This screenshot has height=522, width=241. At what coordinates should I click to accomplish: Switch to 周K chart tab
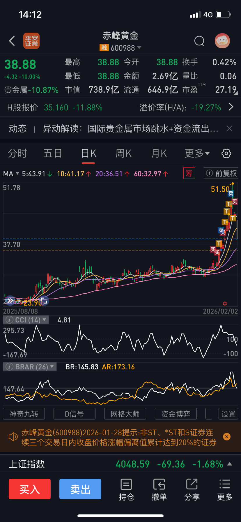124,153
